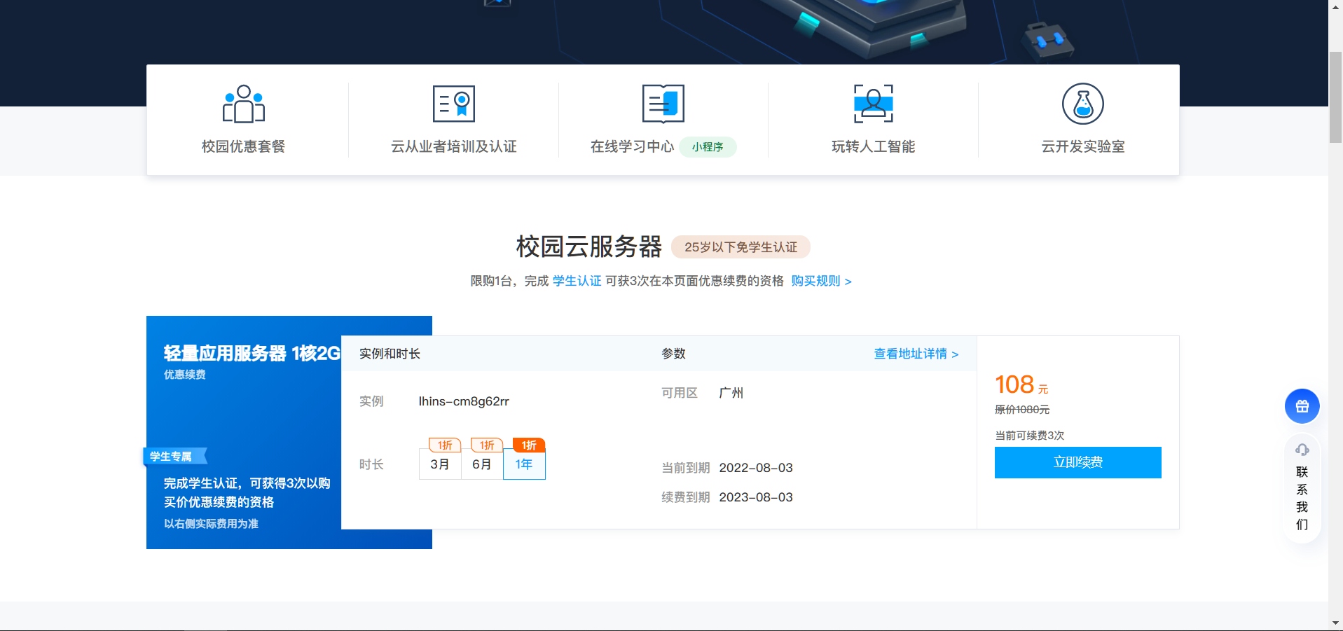Click the 广州 availability zone value

[x=731, y=393]
